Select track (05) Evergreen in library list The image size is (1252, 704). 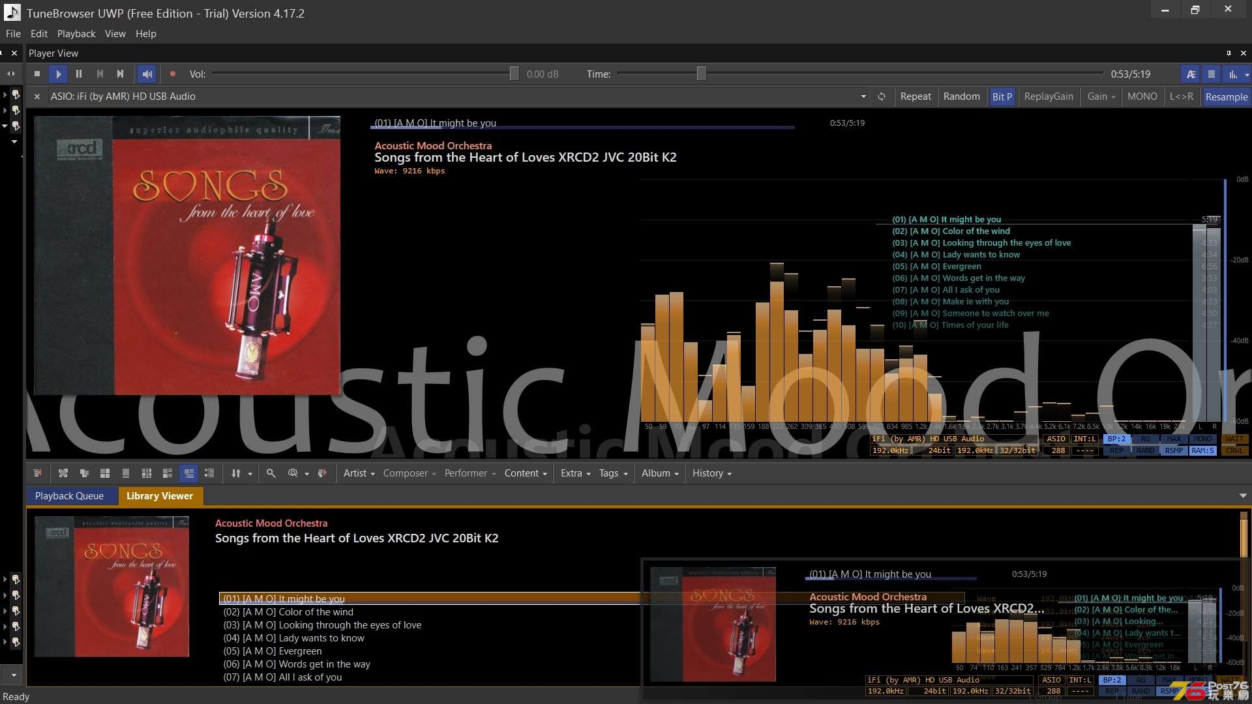click(x=273, y=651)
